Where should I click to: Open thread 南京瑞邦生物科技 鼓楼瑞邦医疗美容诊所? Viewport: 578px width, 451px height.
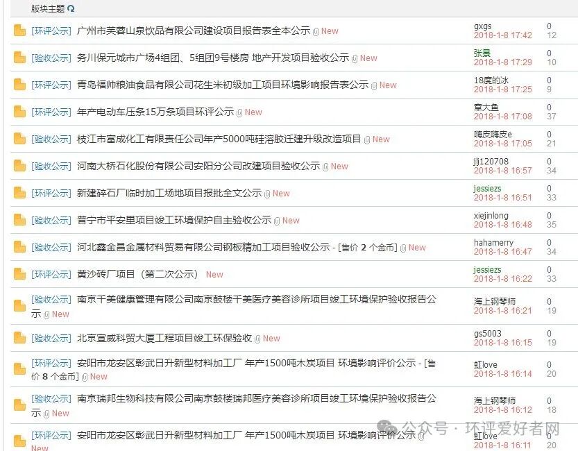tap(257, 398)
